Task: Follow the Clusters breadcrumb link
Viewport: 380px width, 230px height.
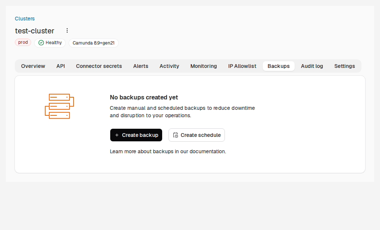Action: 25,19
